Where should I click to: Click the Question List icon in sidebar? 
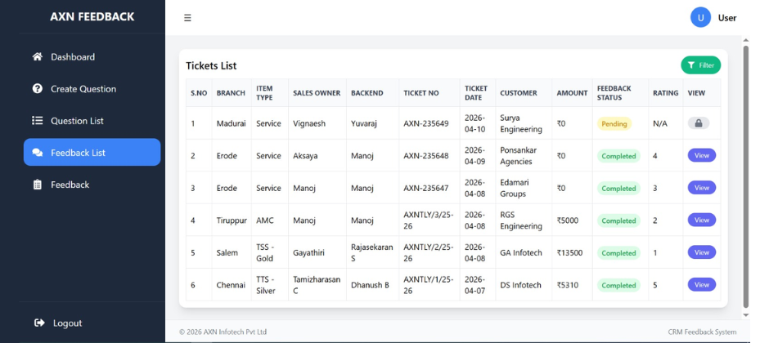pos(37,121)
